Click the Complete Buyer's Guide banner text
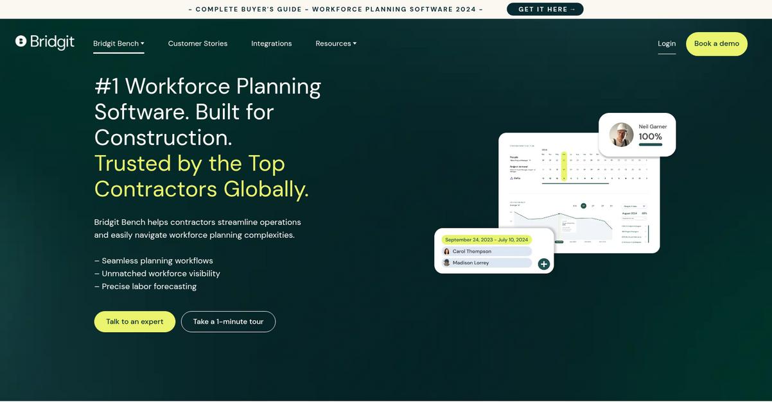 [x=336, y=9]
